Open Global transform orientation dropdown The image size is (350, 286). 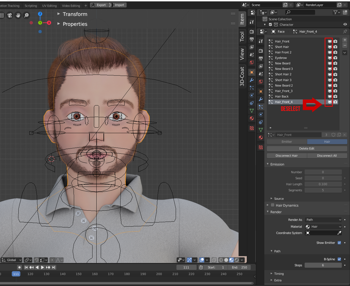point(12,260)
